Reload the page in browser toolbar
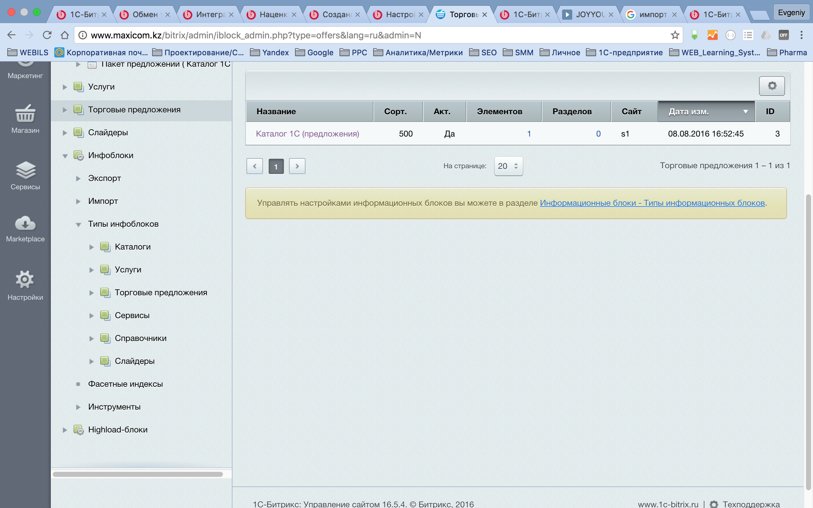Screen dimensions: 813x508 47,35
